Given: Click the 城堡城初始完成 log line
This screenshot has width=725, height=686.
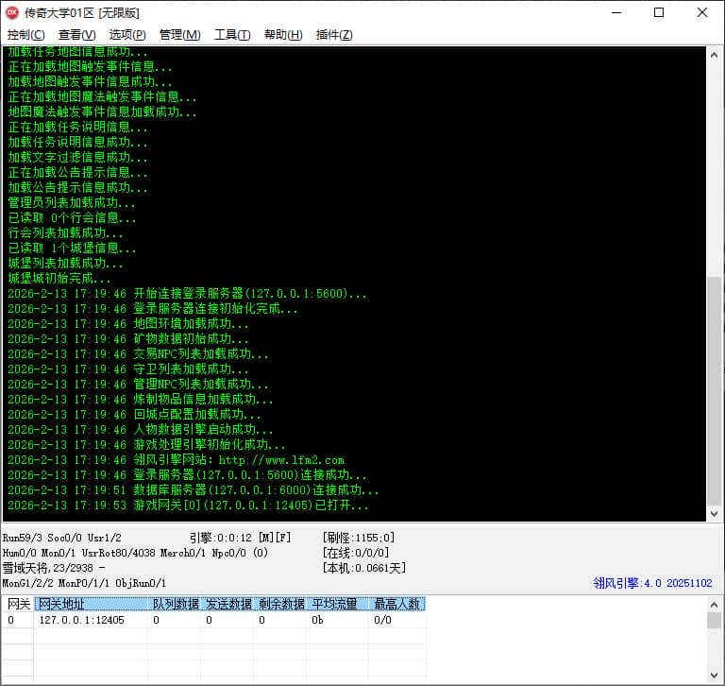Looking at the screenshot, I should [59, 279].
